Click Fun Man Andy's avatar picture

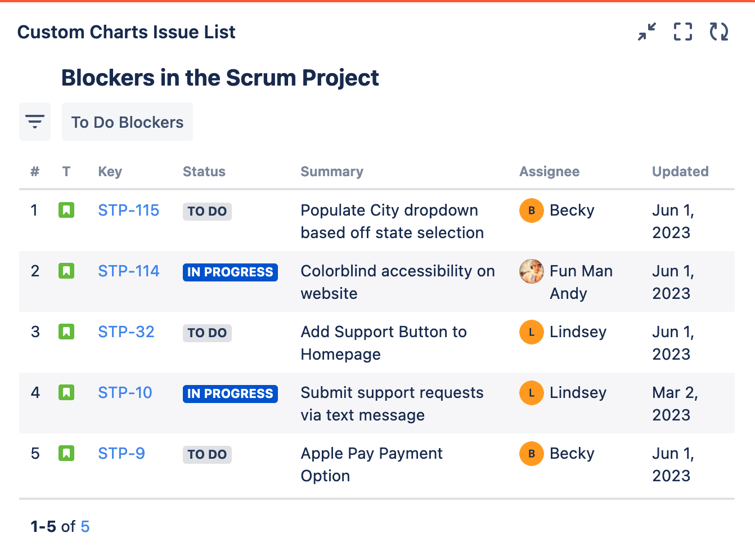click(531, 271)
